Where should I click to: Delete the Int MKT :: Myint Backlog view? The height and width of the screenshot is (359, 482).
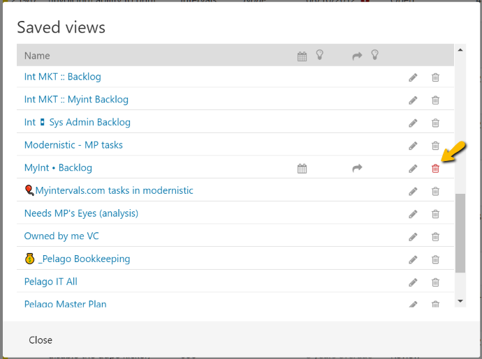point(435,100)
